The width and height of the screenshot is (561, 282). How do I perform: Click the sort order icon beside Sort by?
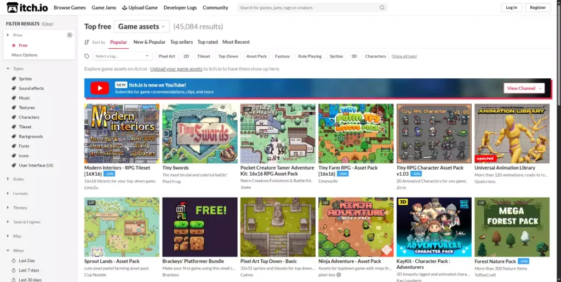[x=87, y=42]
